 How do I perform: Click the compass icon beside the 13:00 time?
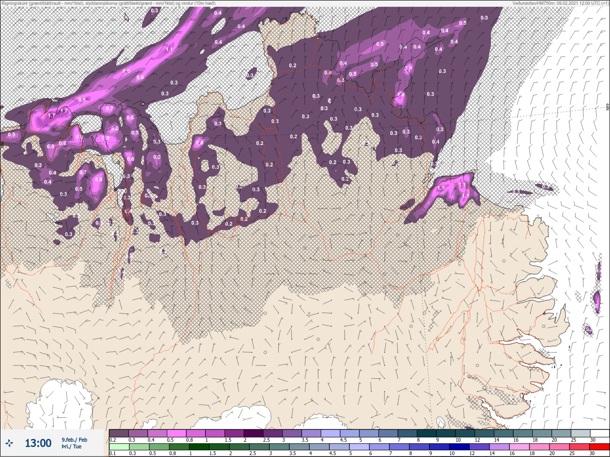click(9, 444)
